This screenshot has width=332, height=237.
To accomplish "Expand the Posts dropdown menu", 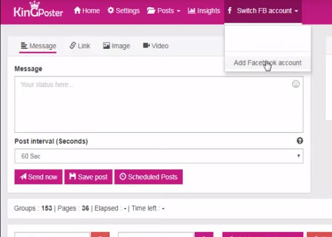I will coord(163,10).
